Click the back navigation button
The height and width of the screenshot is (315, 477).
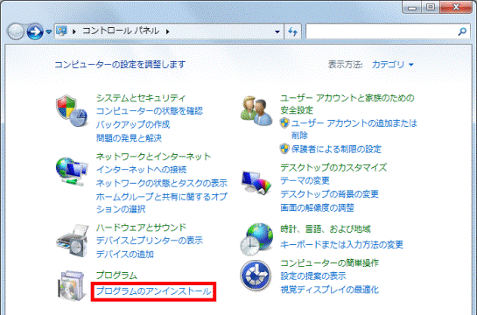(x=16, y=31)
